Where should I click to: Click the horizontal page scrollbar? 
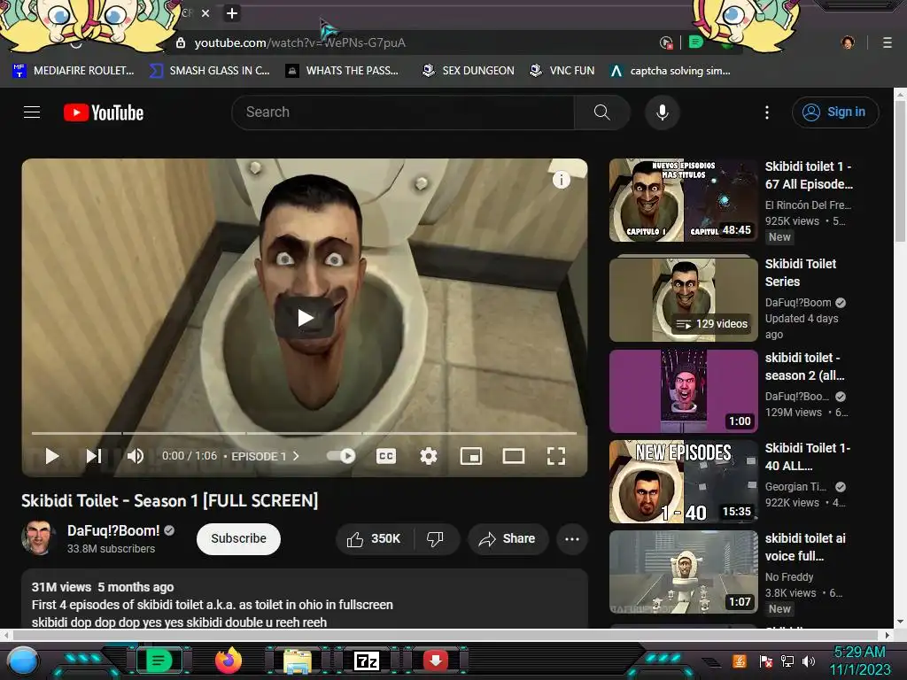[446, 635]
